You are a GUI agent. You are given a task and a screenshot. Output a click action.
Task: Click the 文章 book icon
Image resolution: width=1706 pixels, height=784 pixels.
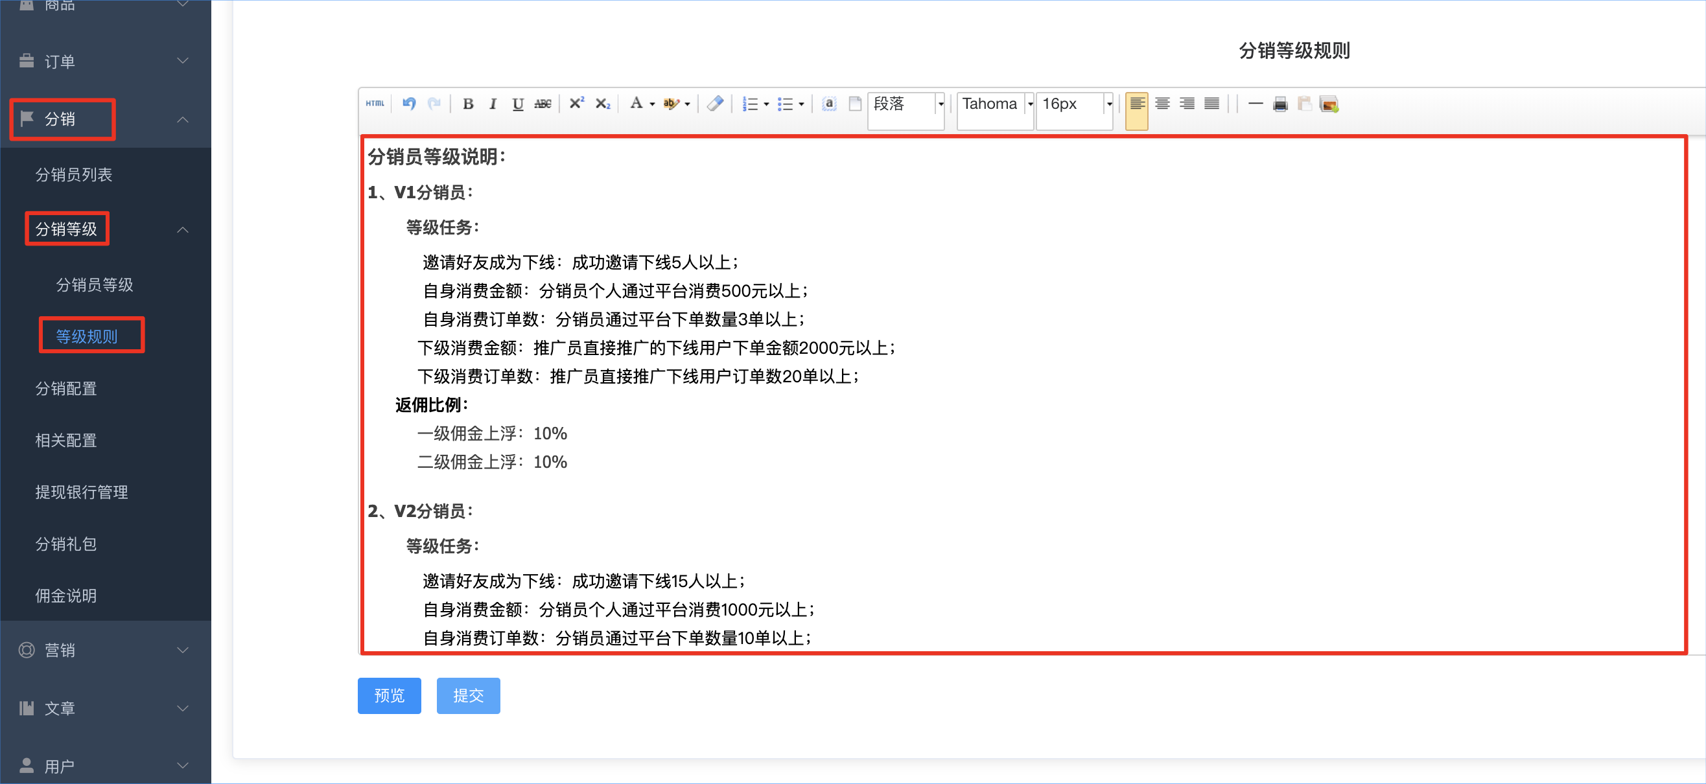click(27, 708)
